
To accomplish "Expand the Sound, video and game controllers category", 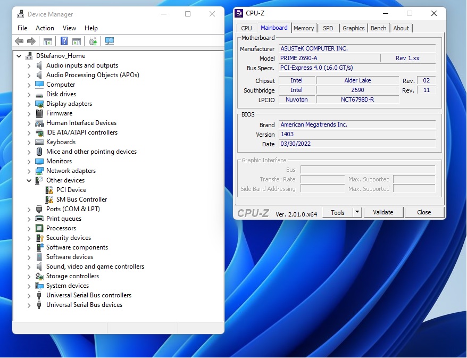I will pos(29,267).
